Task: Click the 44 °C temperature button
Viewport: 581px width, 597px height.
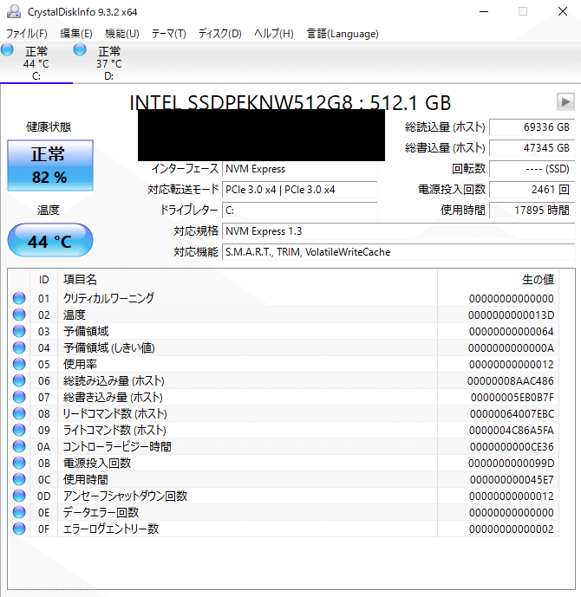Action: (x=50, y=240)
